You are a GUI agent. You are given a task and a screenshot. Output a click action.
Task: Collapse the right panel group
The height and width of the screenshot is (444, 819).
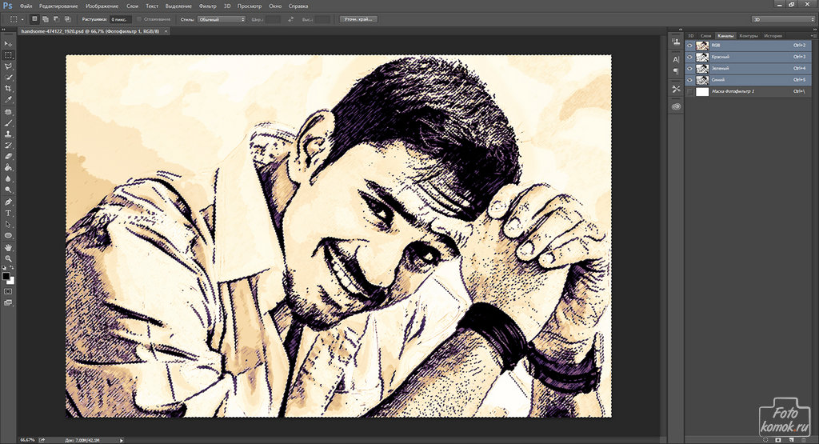tap(813, 30)
